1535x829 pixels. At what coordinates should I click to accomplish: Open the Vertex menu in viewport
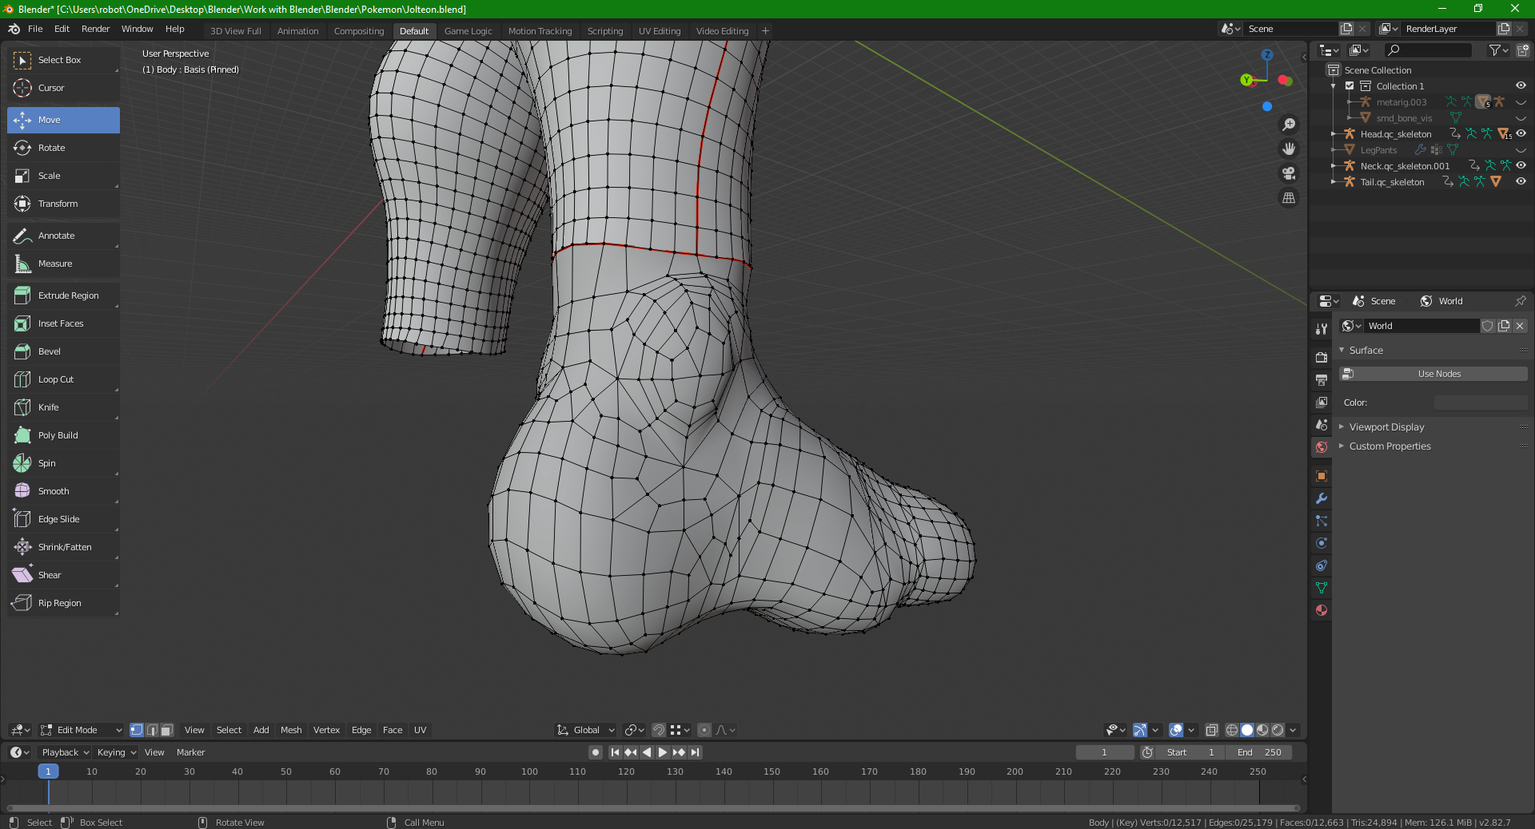[x=326, y=730]
